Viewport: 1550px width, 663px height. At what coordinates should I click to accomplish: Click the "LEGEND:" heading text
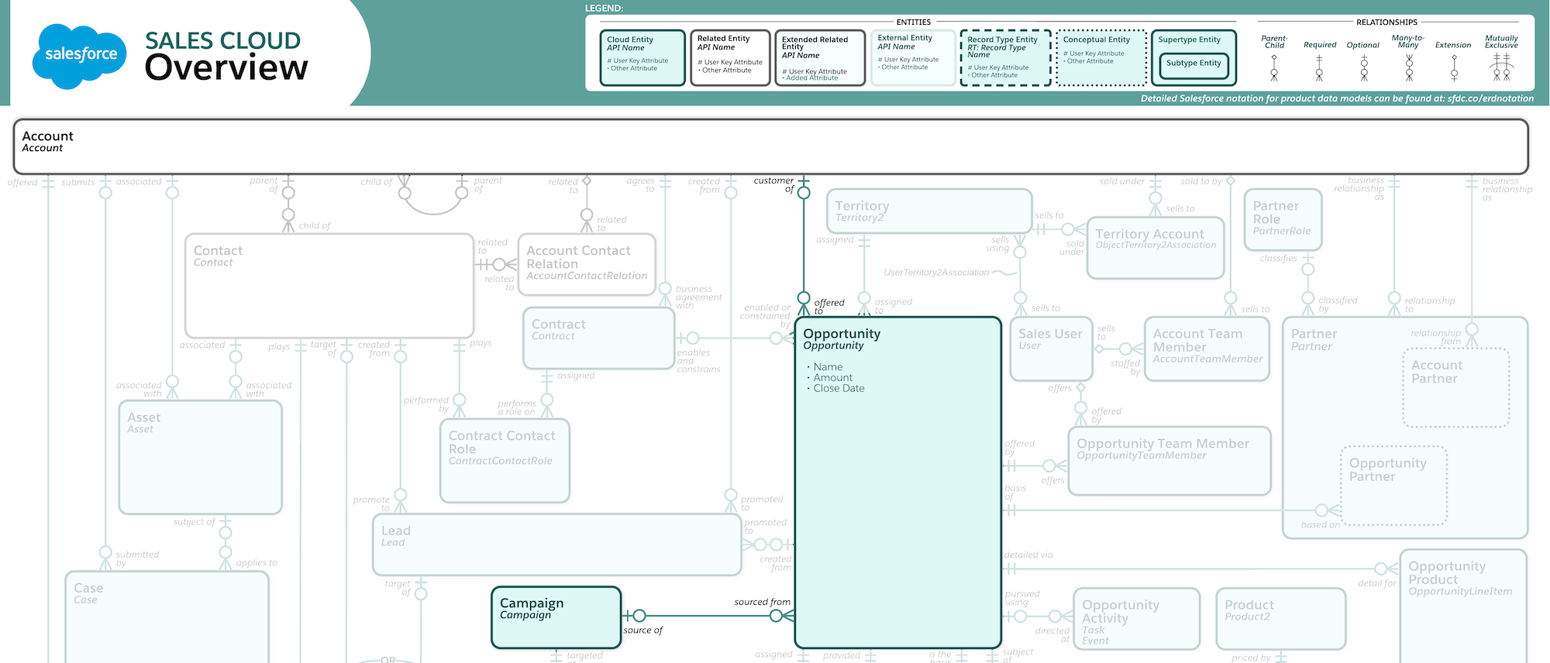pos(604,9)
